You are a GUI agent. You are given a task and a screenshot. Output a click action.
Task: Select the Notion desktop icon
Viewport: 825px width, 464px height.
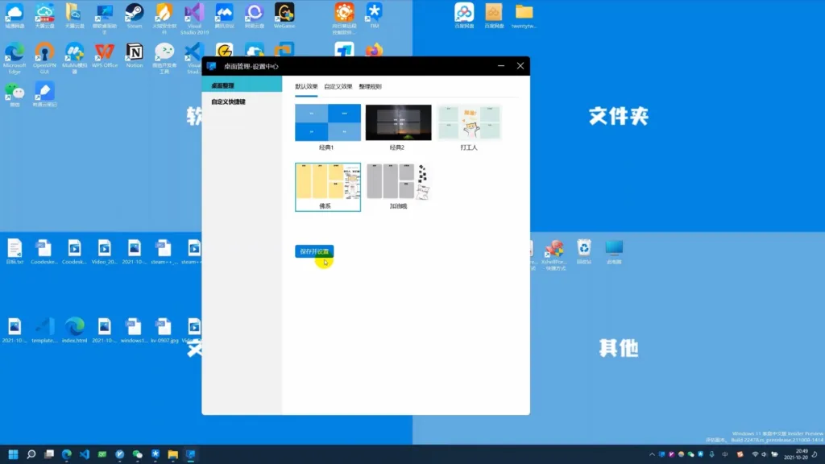(x=135, y=56)
